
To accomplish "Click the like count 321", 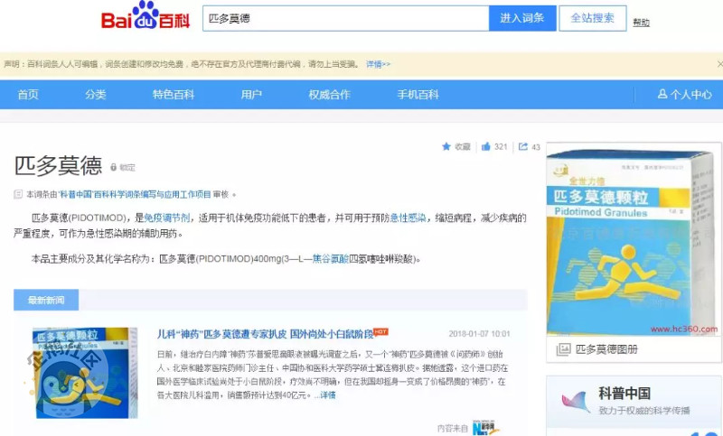I will click(501, 146).
